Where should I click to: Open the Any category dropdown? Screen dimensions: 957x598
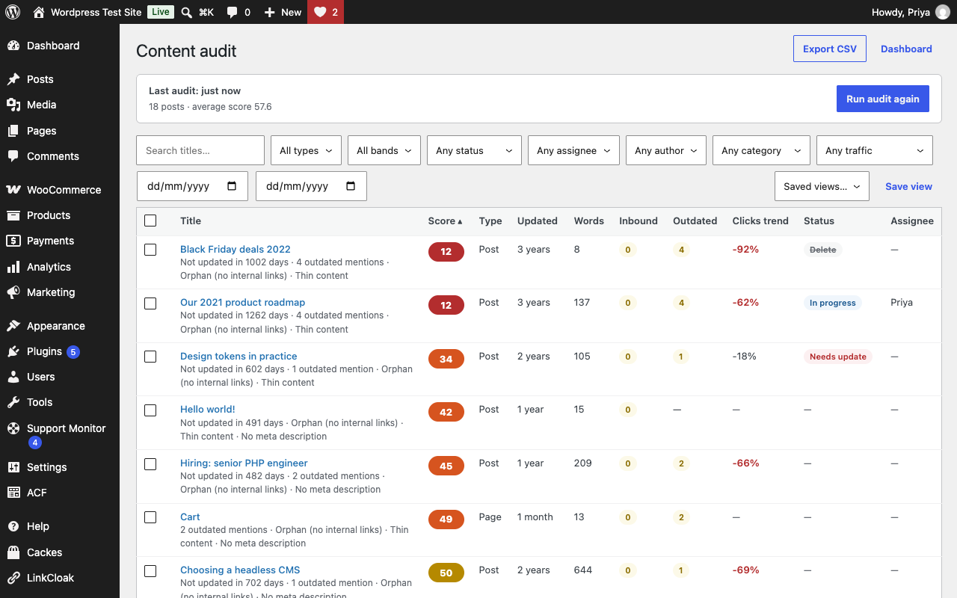761,150
